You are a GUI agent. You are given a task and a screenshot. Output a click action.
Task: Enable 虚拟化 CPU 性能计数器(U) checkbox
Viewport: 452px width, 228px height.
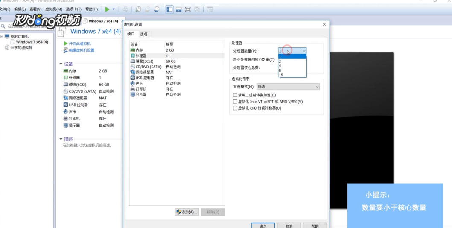235,108
